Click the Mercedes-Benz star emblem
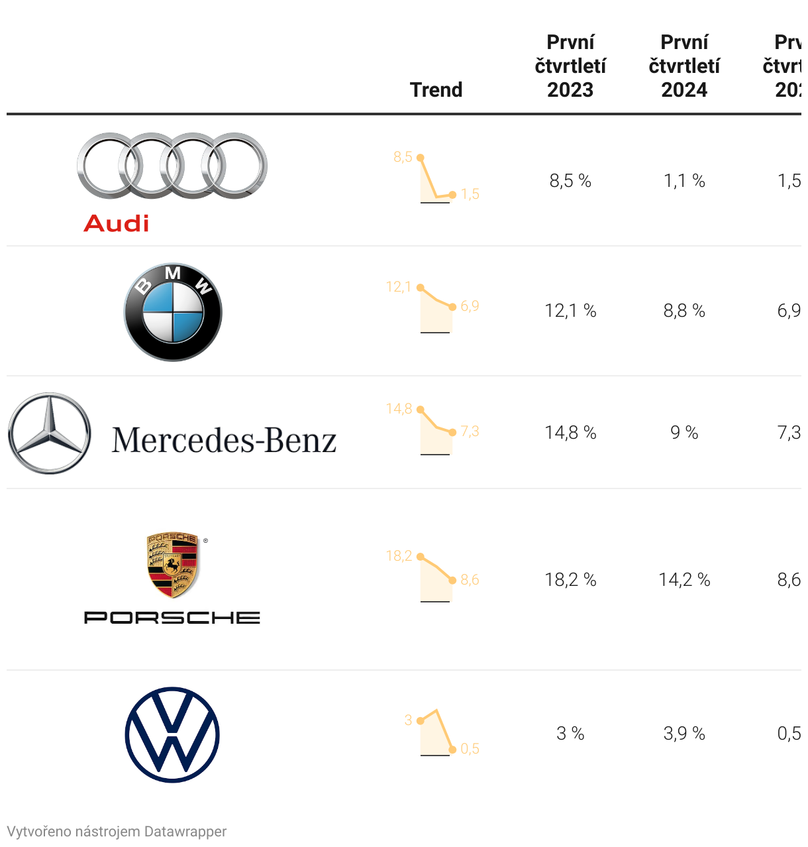The image size is (808, 847). pyautogui.click(x=50, y=433)
